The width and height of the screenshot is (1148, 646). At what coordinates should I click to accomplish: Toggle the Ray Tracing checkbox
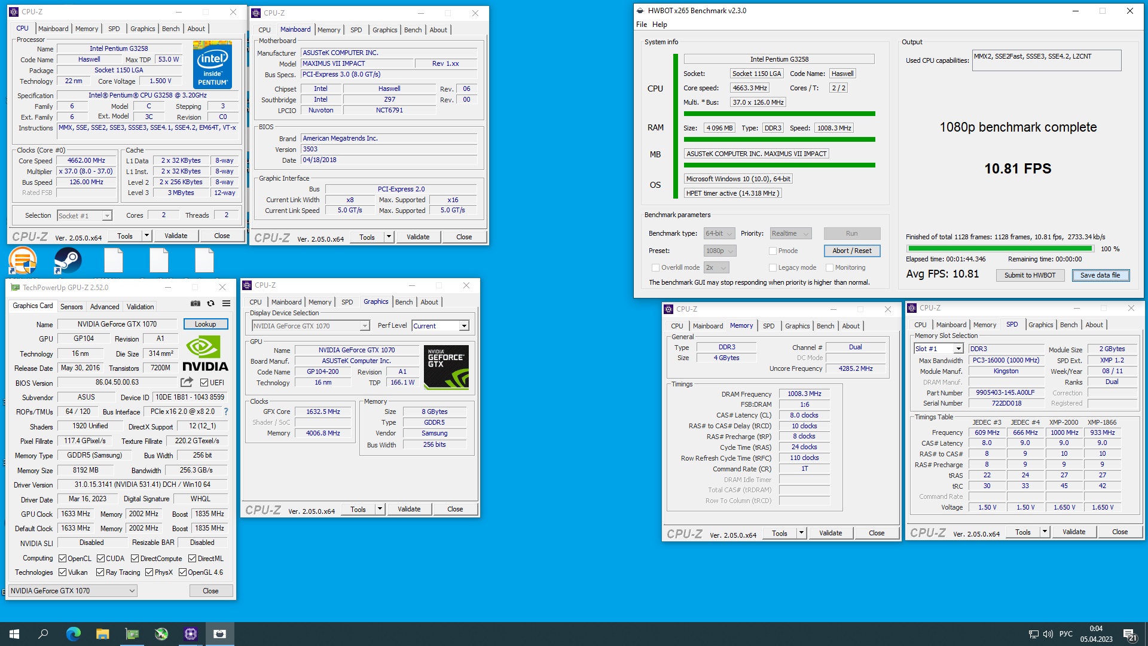pyautogui.click(x=100, y=572)
